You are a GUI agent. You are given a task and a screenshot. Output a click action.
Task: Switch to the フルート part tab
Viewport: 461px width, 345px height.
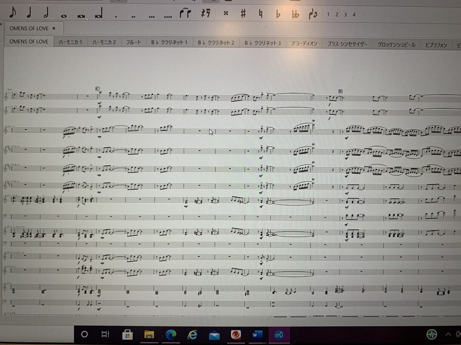134,43
